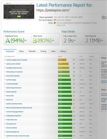
Task: Click the up arrow on Optimize images row
Action: pyautogui.click(x=74, y=80)
